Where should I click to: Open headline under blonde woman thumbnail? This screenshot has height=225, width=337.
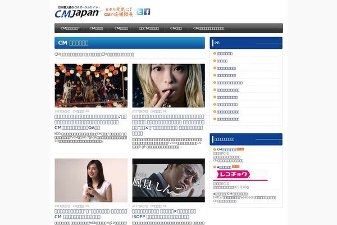coord(168,125)
